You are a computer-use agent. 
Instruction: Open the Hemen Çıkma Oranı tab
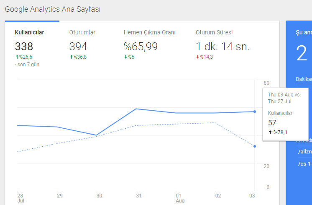[x=149, y=48]
